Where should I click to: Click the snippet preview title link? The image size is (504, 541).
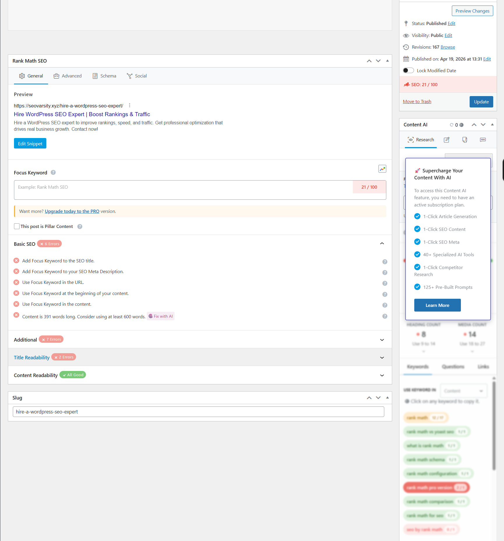(x=82, y=114)
